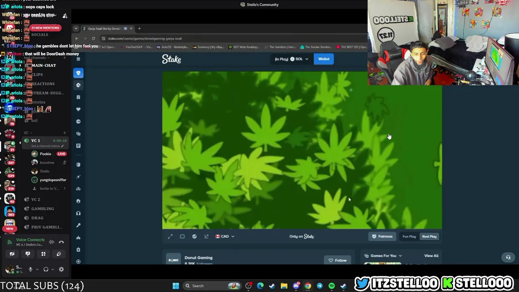Screen dimensions: 519x292
Task: Toggle theatre mode for the game
Action: point(182,236)
